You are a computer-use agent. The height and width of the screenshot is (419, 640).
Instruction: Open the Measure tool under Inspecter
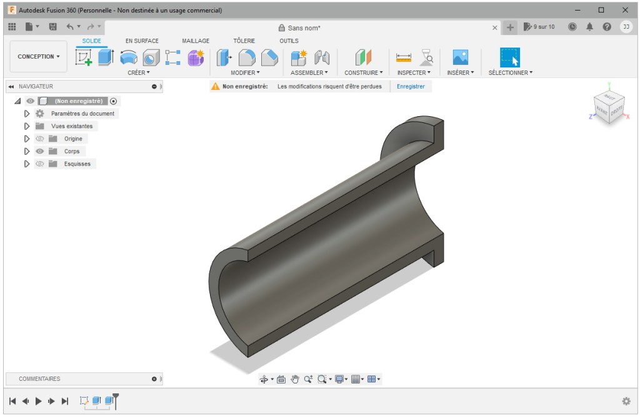404,57
